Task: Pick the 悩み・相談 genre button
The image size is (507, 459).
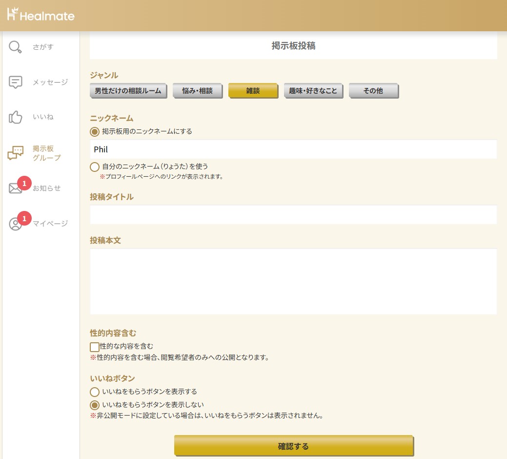Action: click(x=197, y=91)
